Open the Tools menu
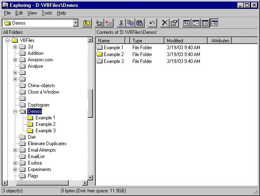 click(x=47, y=13)
